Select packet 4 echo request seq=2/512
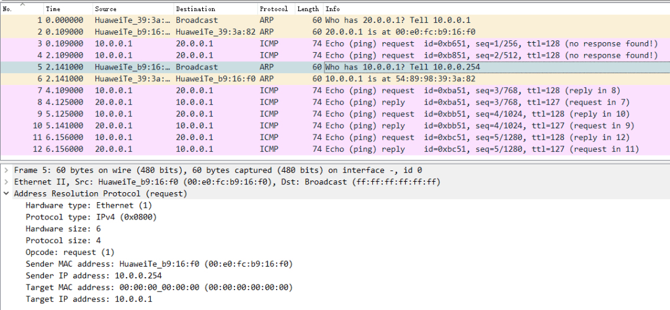 335,56
